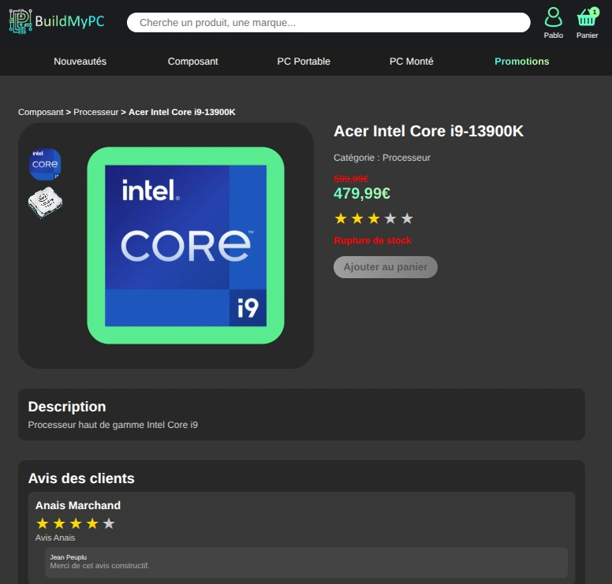Image resolution: width=612 pixels, height=584 pixels.
Task: Open the Promotions menu
Action: click(522, 61)
